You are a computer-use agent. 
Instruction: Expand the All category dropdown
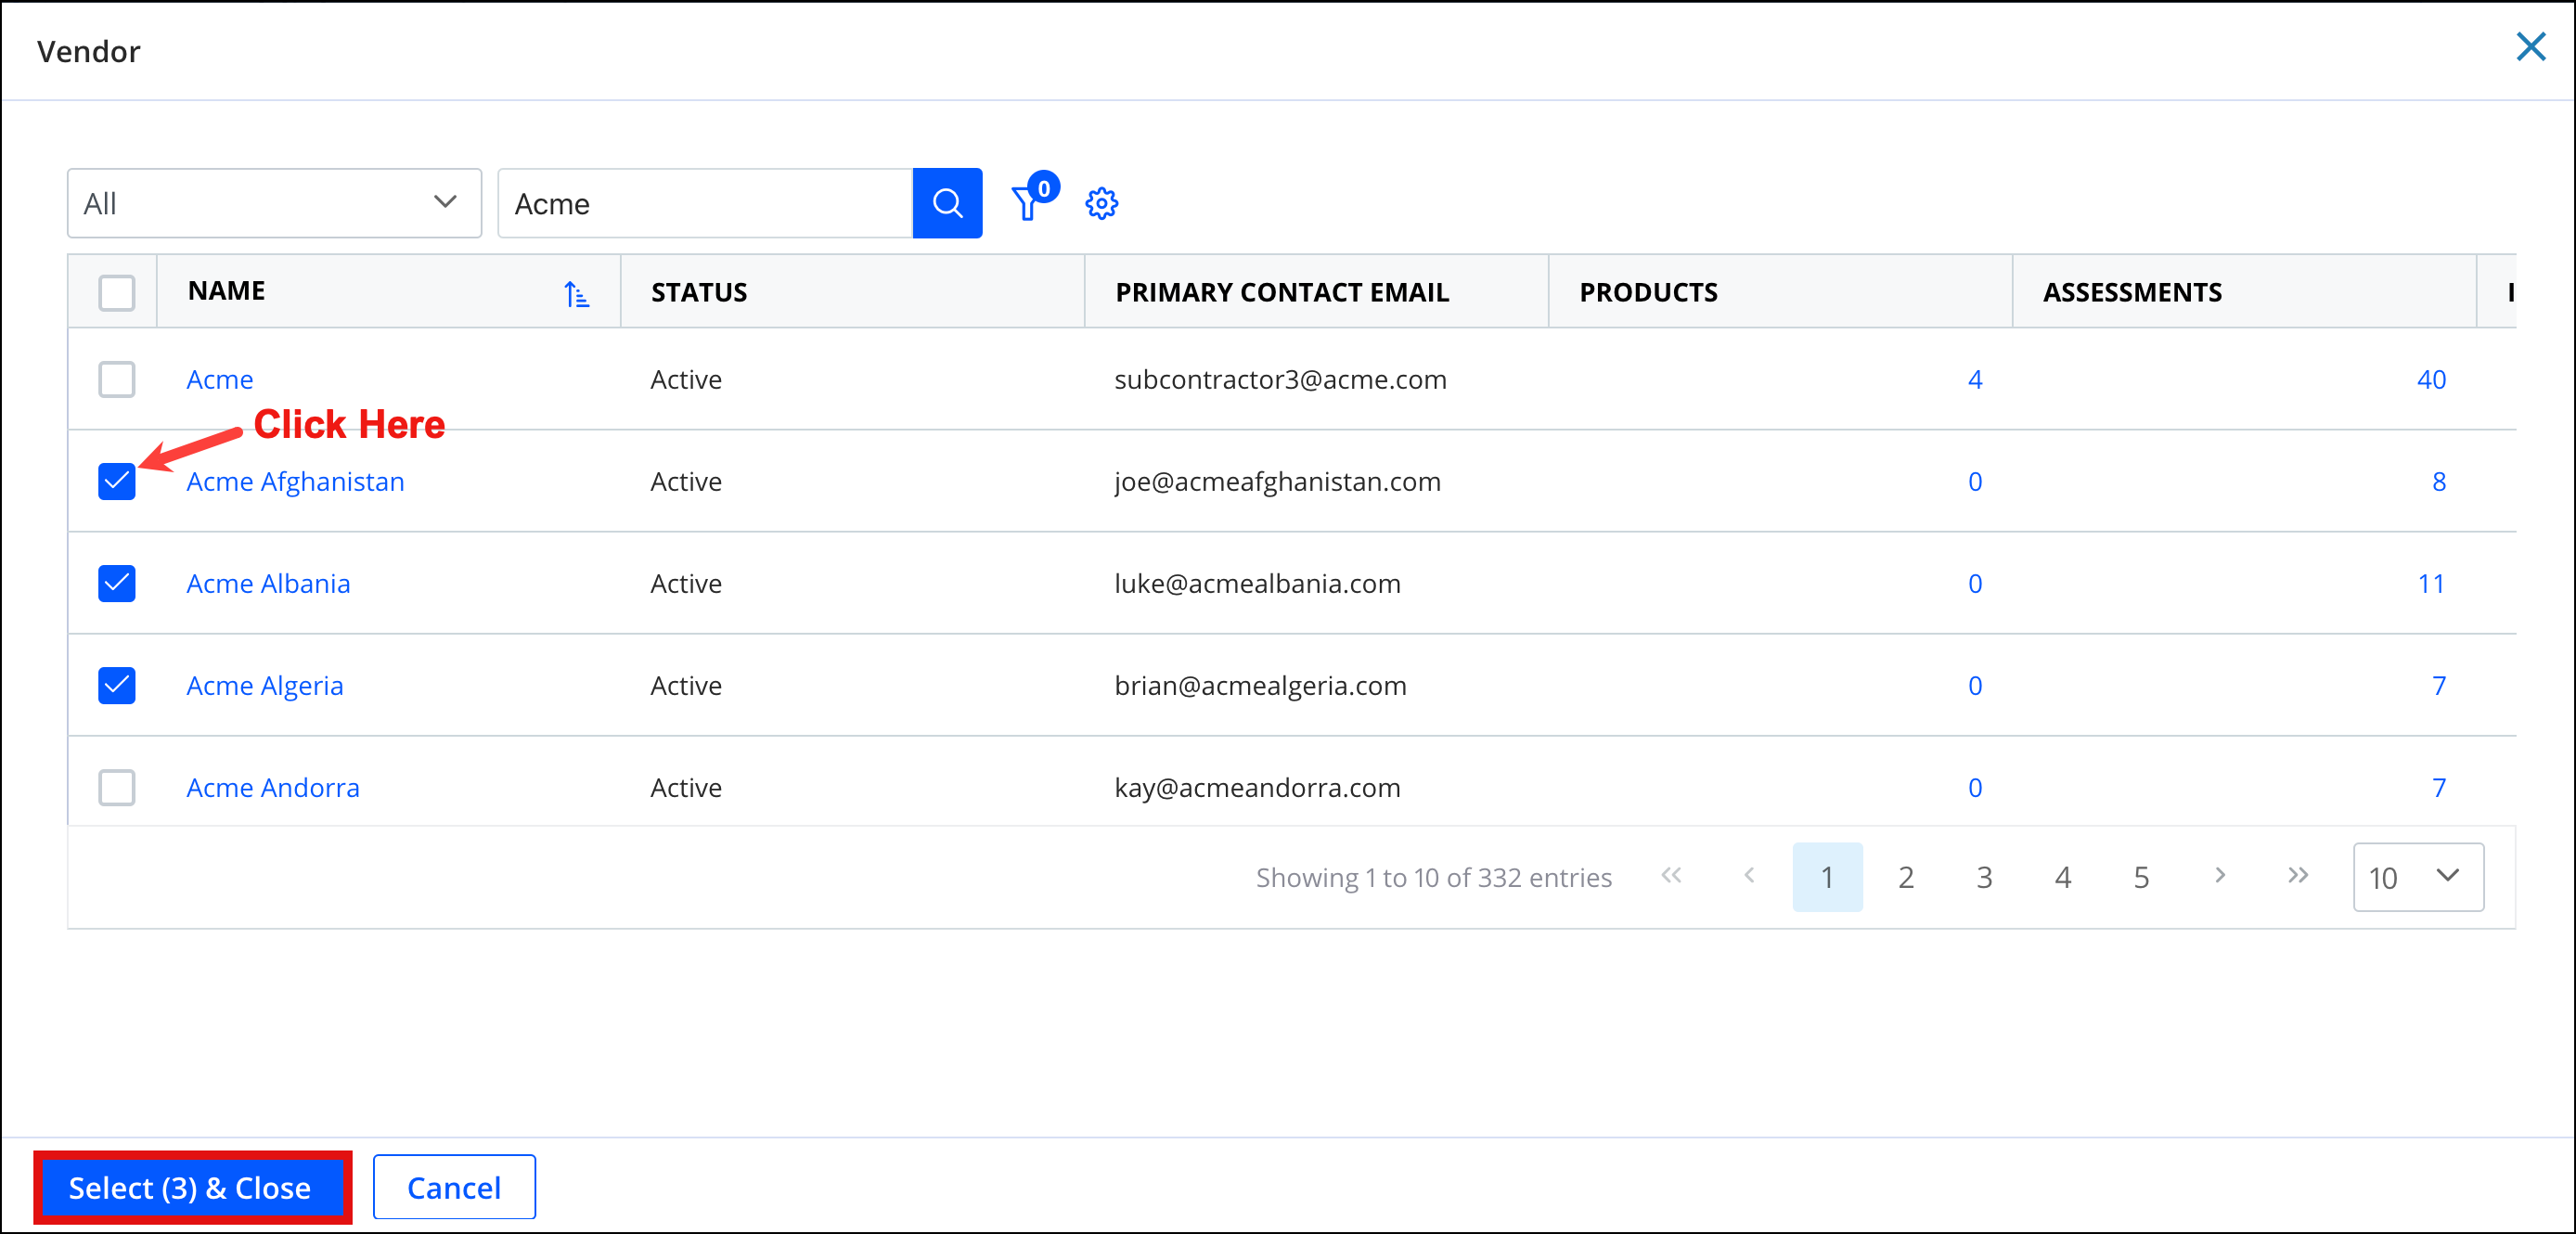pyautogui.click(x=274, y=203)
